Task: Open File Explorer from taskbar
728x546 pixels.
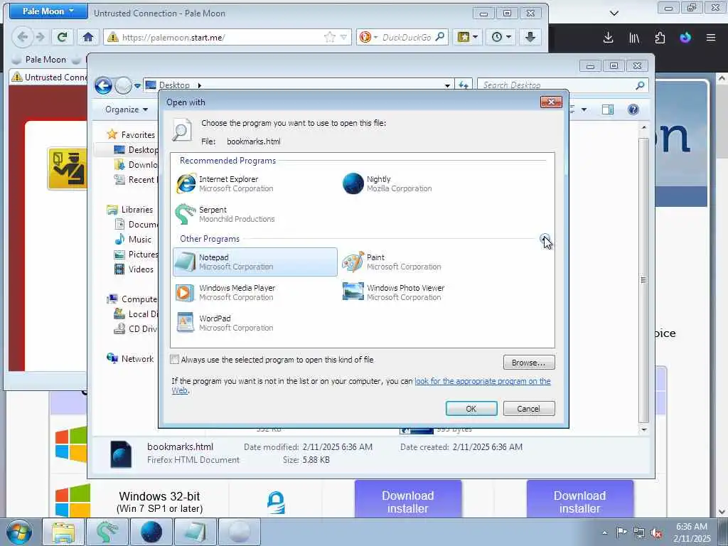Action: coord(63,532)
